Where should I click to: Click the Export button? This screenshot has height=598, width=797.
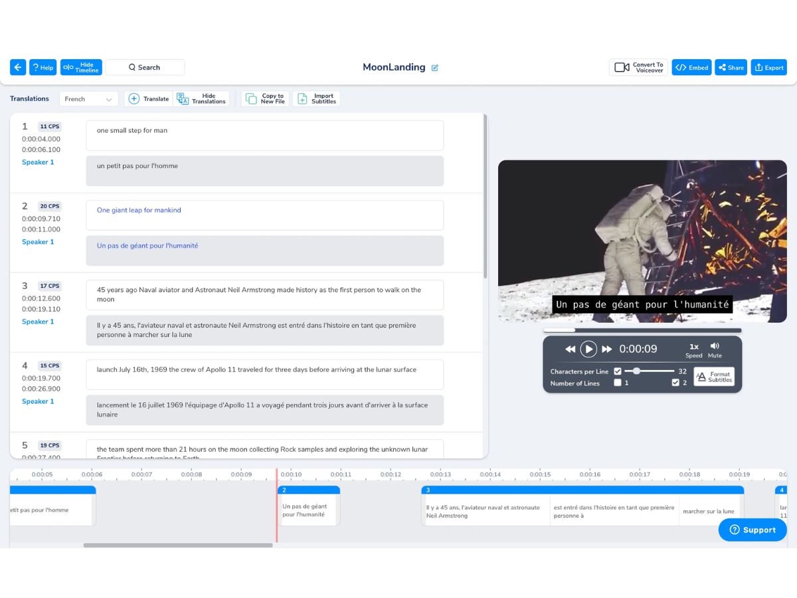[769, 67]
